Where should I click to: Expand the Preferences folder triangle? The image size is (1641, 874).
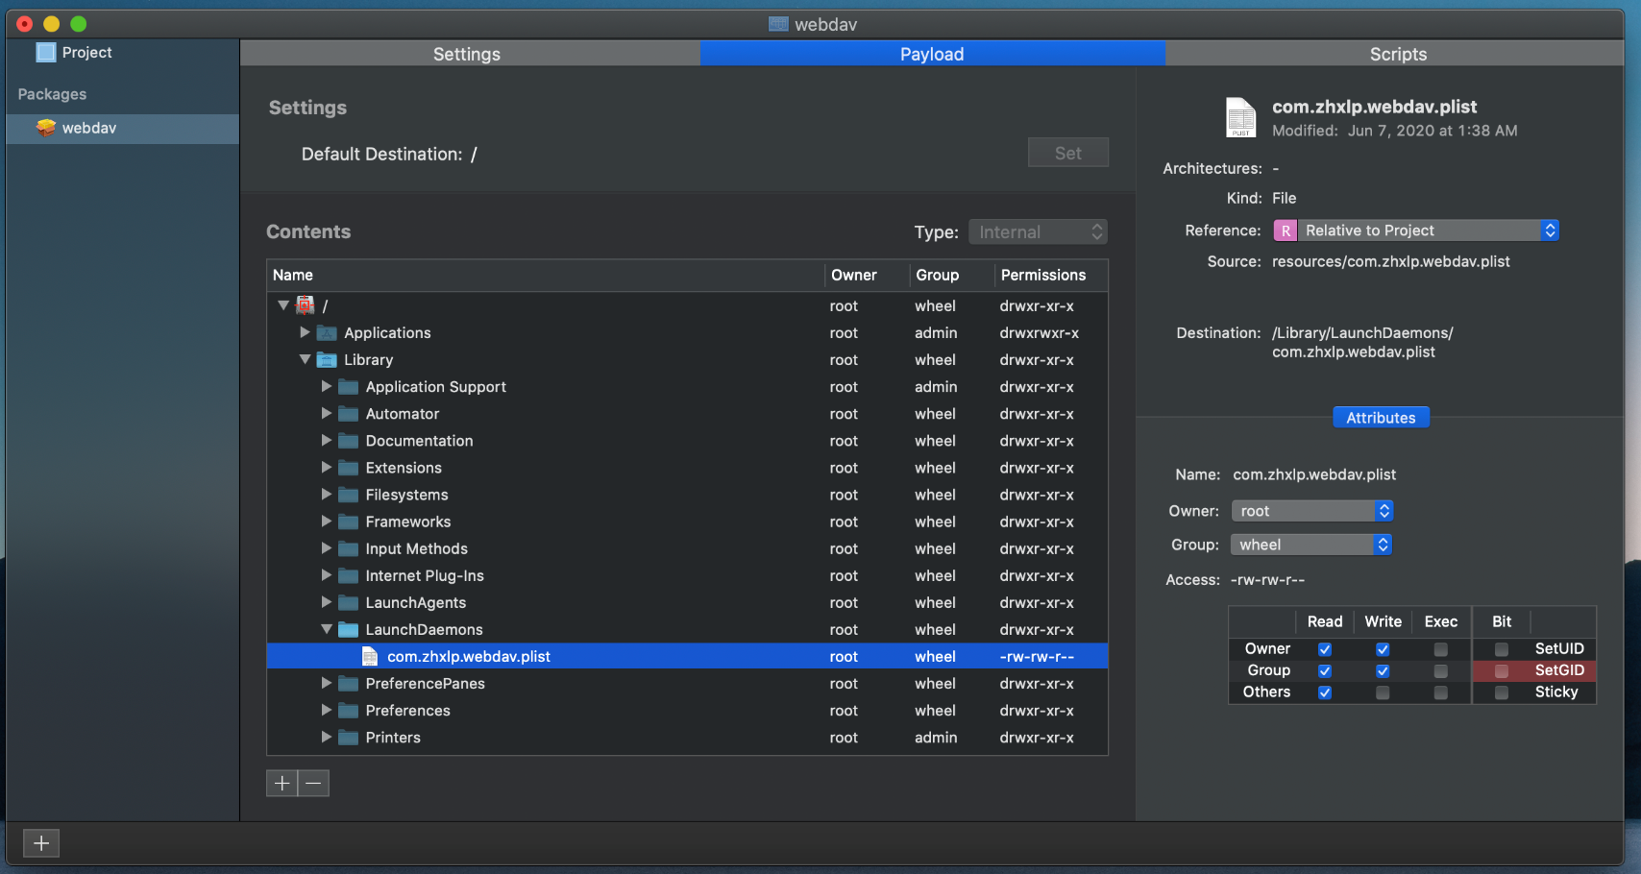pos(327,710)
